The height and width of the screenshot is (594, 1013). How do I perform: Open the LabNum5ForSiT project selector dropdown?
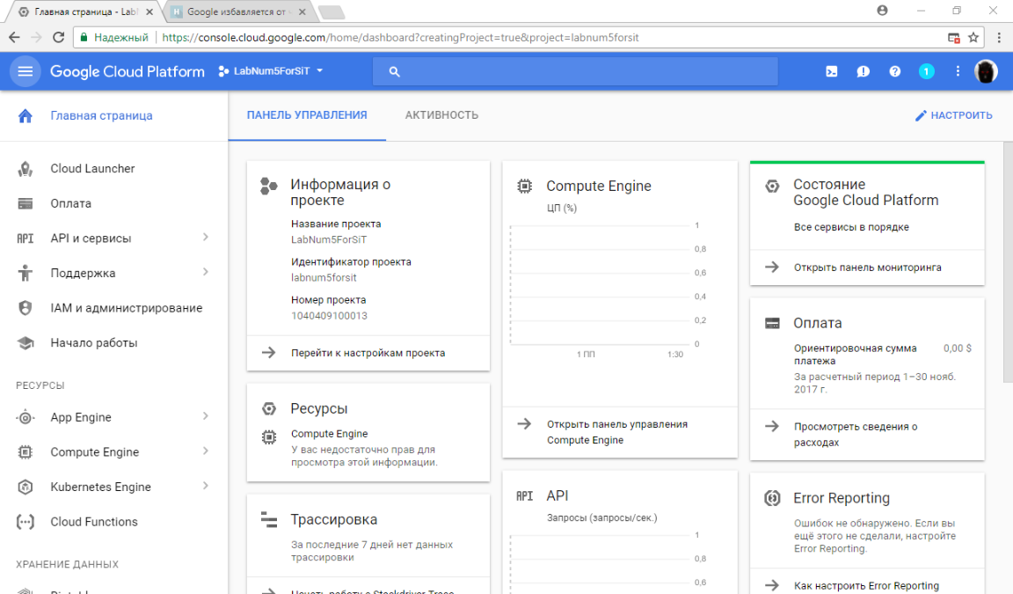[270, 71]
